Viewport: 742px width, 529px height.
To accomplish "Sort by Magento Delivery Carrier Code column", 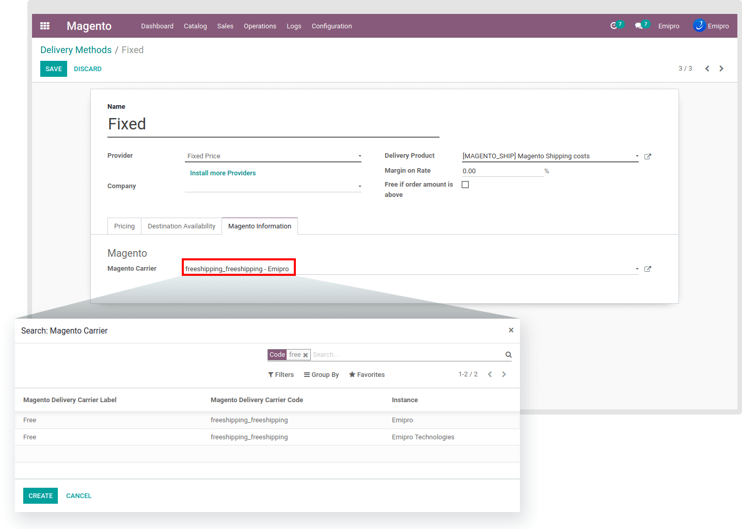I will click(257, 400).
